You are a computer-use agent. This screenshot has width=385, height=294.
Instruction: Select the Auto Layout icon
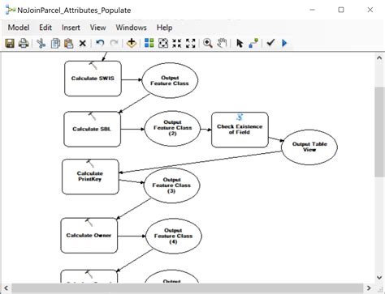pyautogui.click(x=149, y=43)
